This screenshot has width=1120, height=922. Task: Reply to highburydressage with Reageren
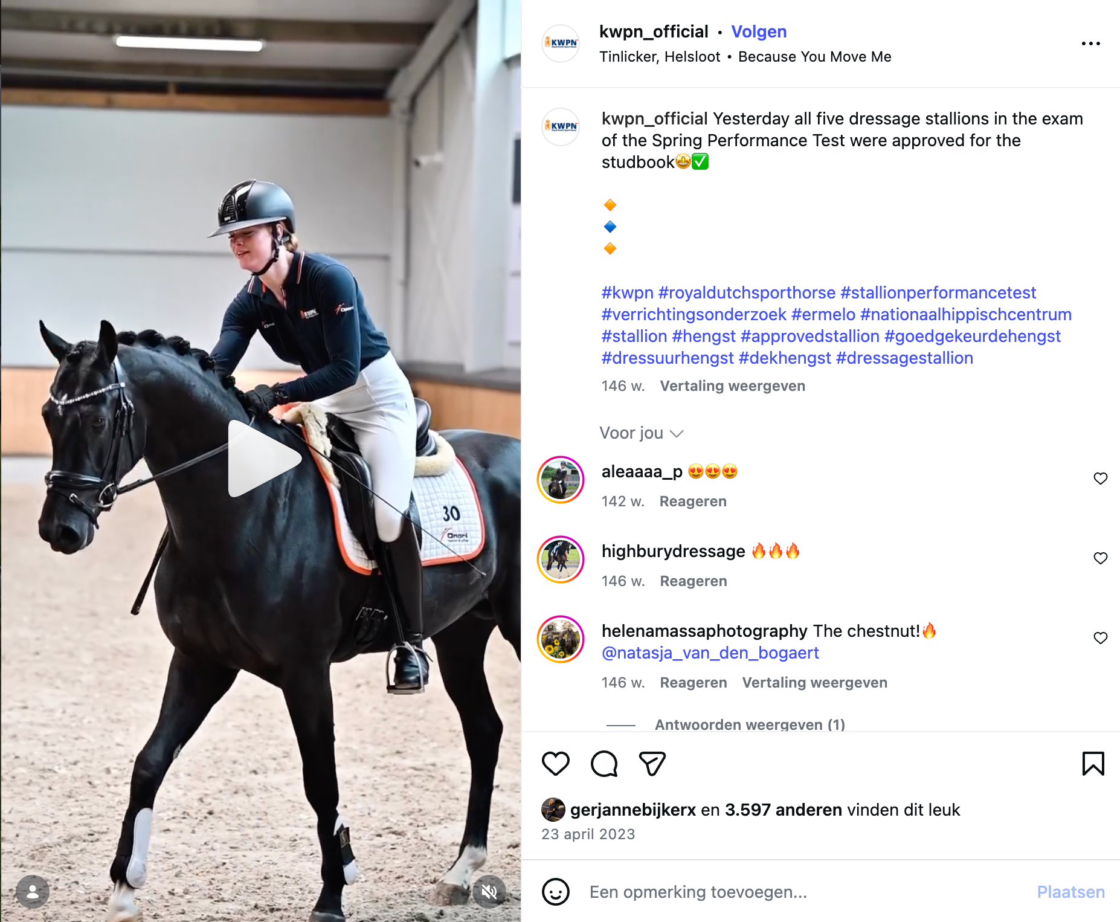pos(694,581)
